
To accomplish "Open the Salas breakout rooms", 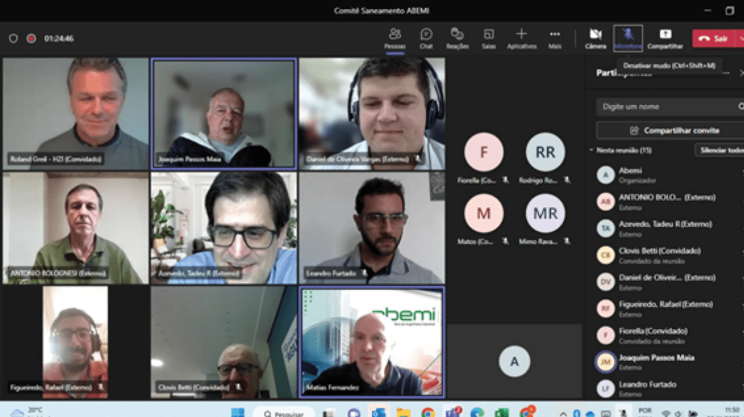I will point(489,38).
